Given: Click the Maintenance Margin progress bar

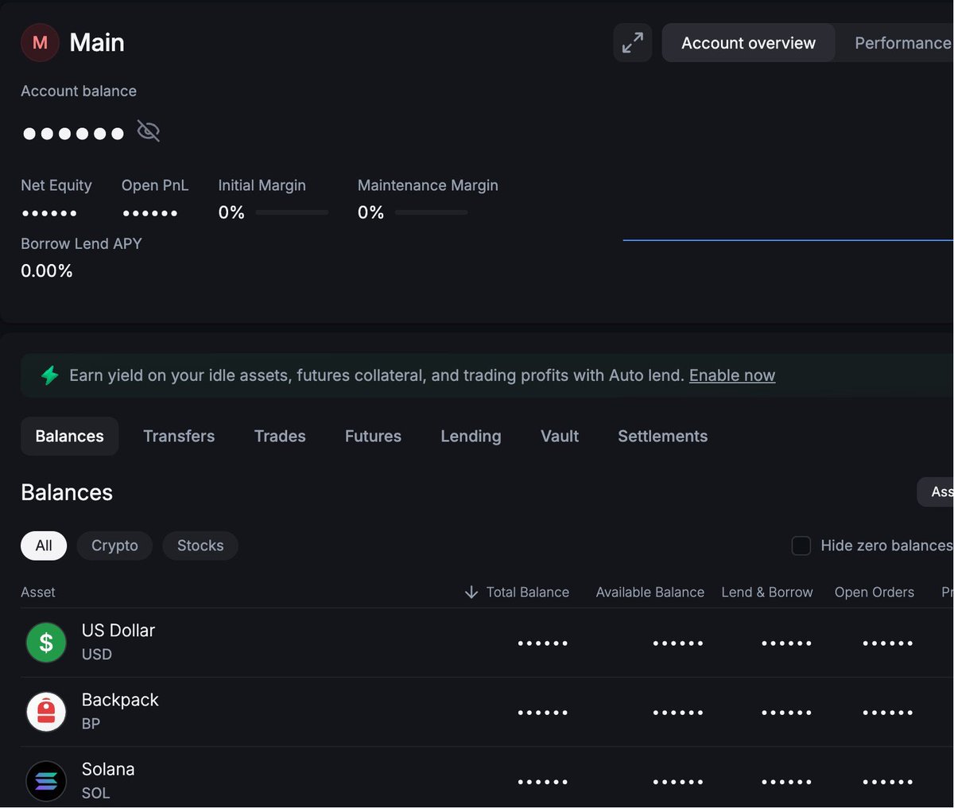Looking at the screenshot, I should coord(431,212).
